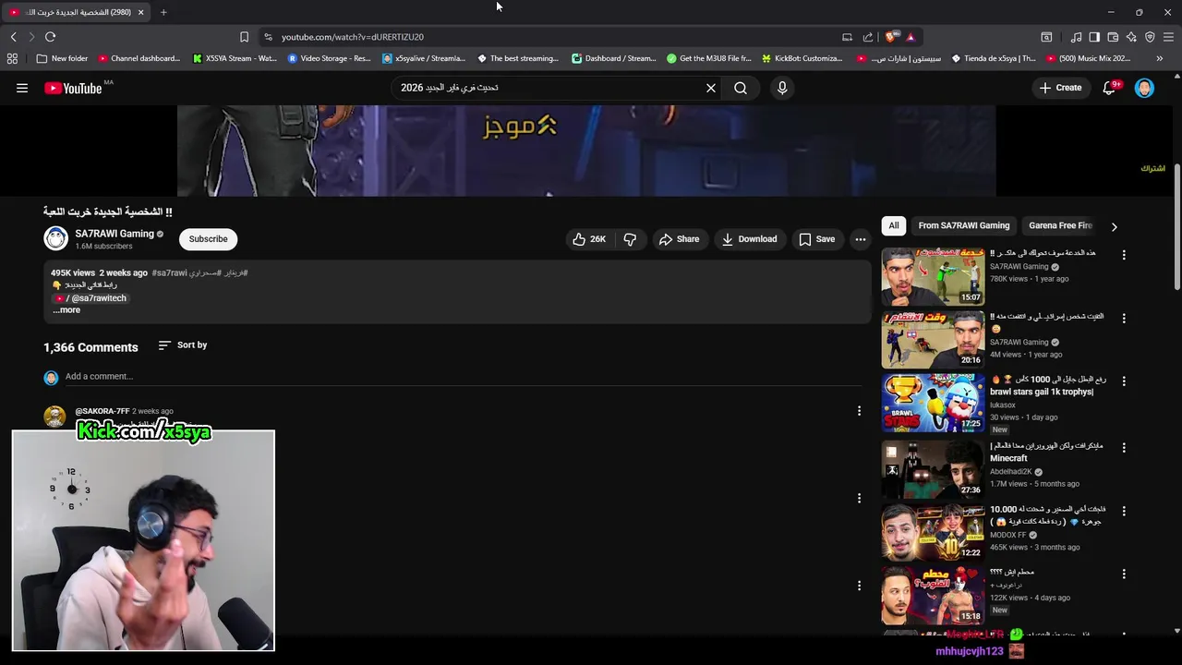Start voice search with the microphone
The image size is (1182, 665).
(782, 88)
